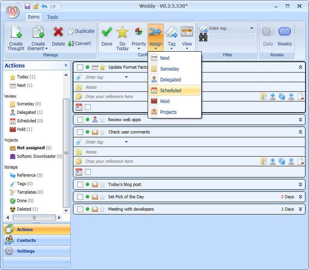Select the Softonic Downloader project
Viewport: 309px width, 270px height.
point(36,156)
